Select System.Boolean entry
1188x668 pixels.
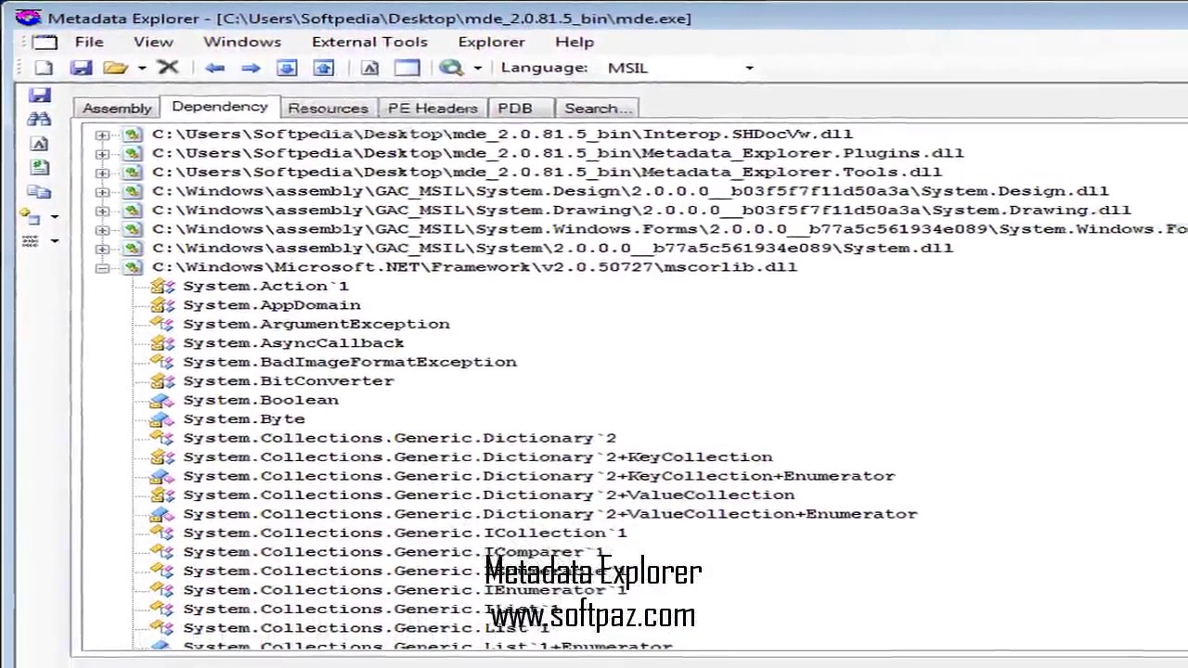[x=261, y=400]
